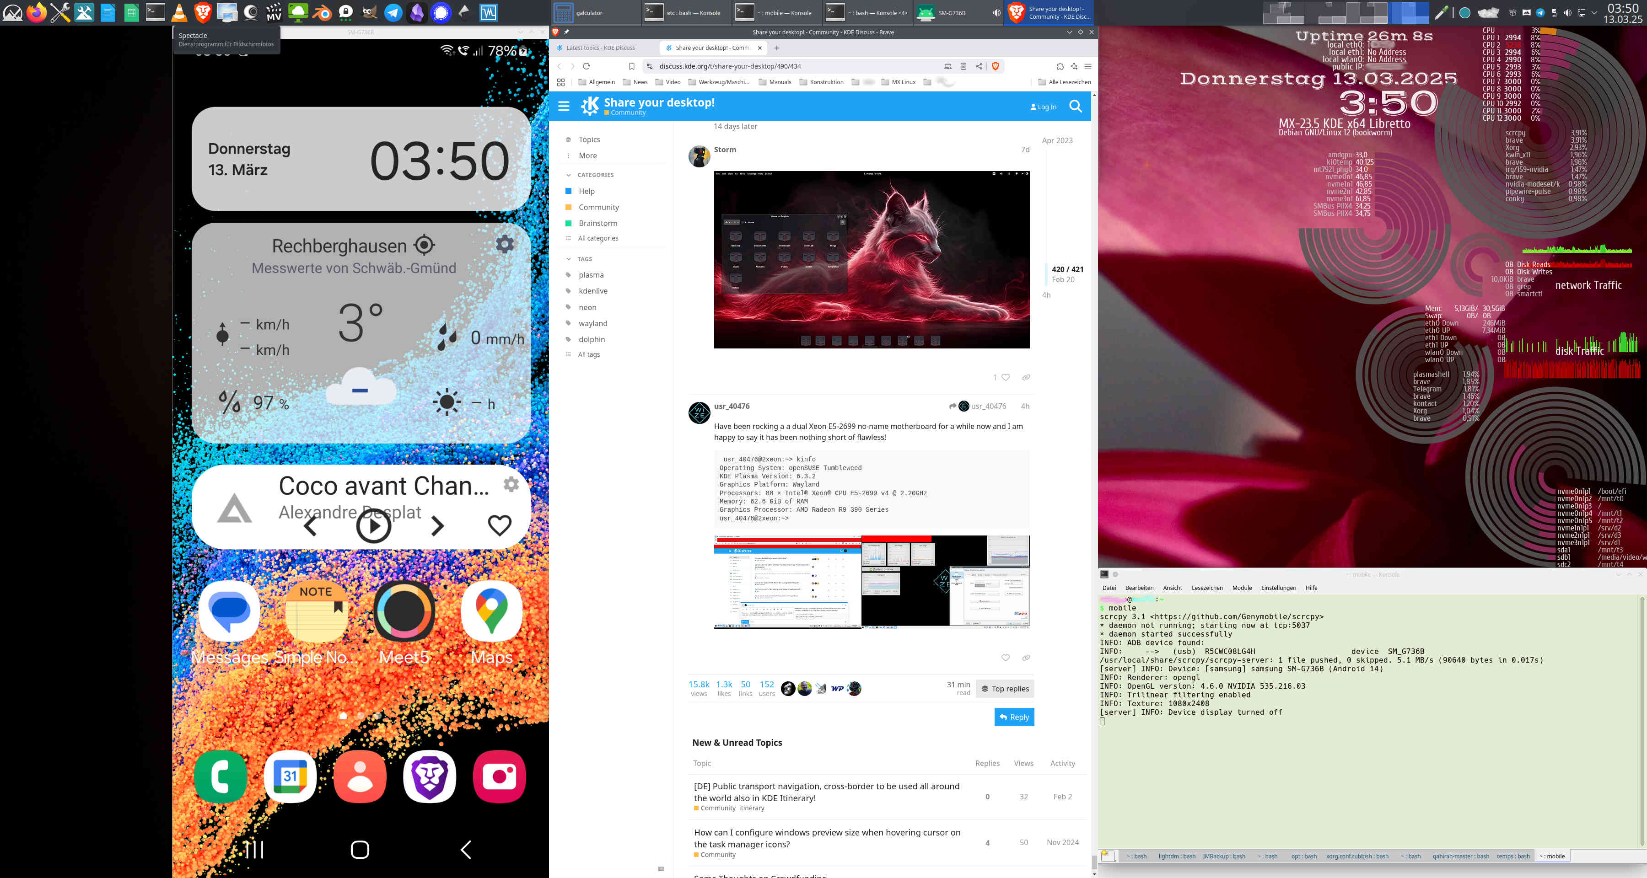Click the blue Reply button
The height and width of the screenshot is (878, 1647).
pyautogui.click(x=1014, y=717)
